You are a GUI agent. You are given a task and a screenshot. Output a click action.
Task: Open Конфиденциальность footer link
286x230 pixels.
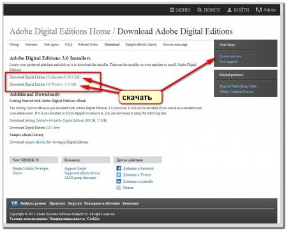pyautogui.click(x=68, y=218)
